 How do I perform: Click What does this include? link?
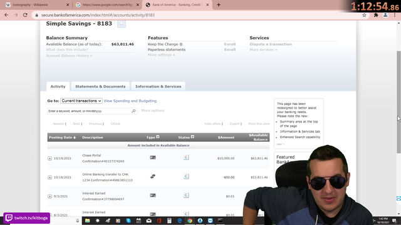[x=67, y=49]
